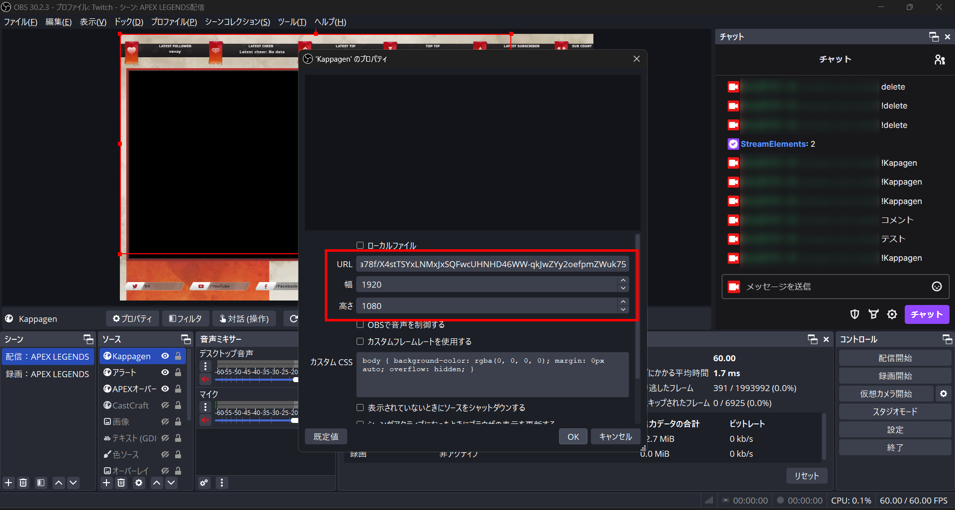Float the Controls dock via popout icon
955x510 pixels.
click(947, 339)
